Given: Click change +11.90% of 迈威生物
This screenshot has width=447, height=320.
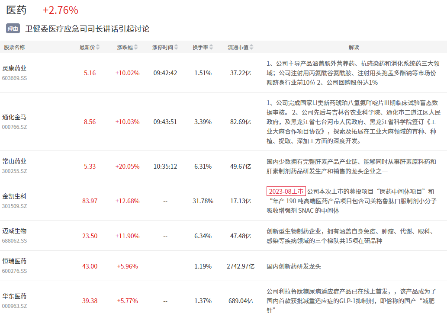Looking at the screenshot, I should tap(127, 236).
